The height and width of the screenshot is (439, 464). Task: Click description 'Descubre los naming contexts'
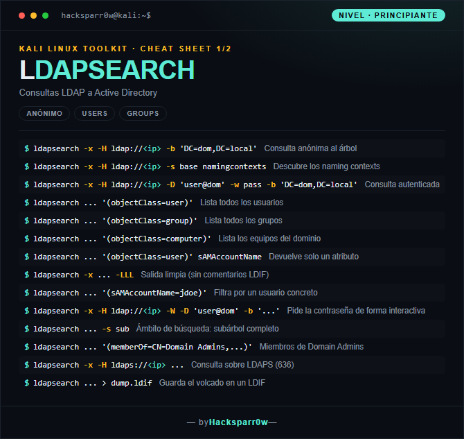point(326,166)
